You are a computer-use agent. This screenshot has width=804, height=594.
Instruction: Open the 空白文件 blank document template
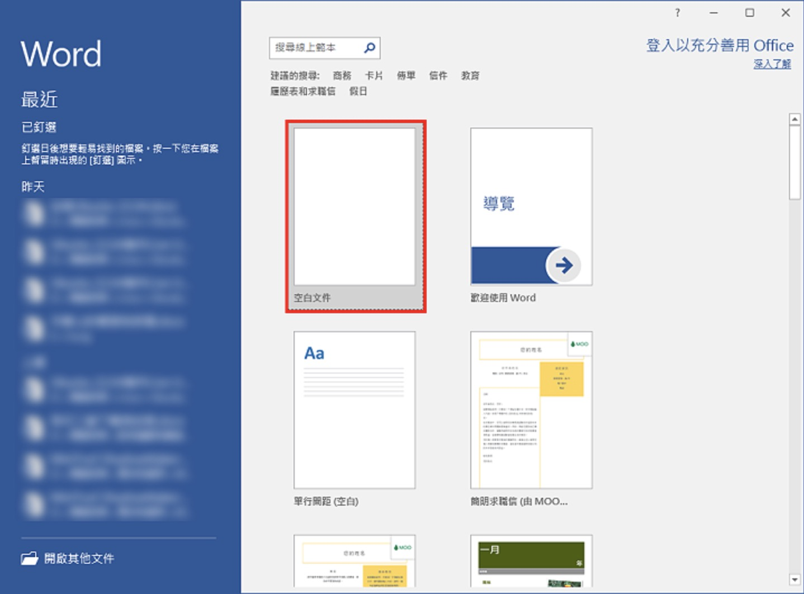355,216
